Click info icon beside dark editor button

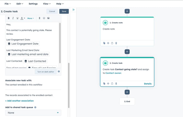59,72
